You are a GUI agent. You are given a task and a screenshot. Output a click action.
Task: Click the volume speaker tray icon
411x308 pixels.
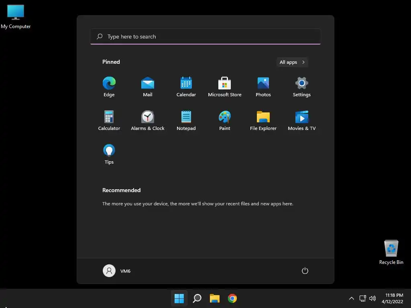[x=372, y=298]
